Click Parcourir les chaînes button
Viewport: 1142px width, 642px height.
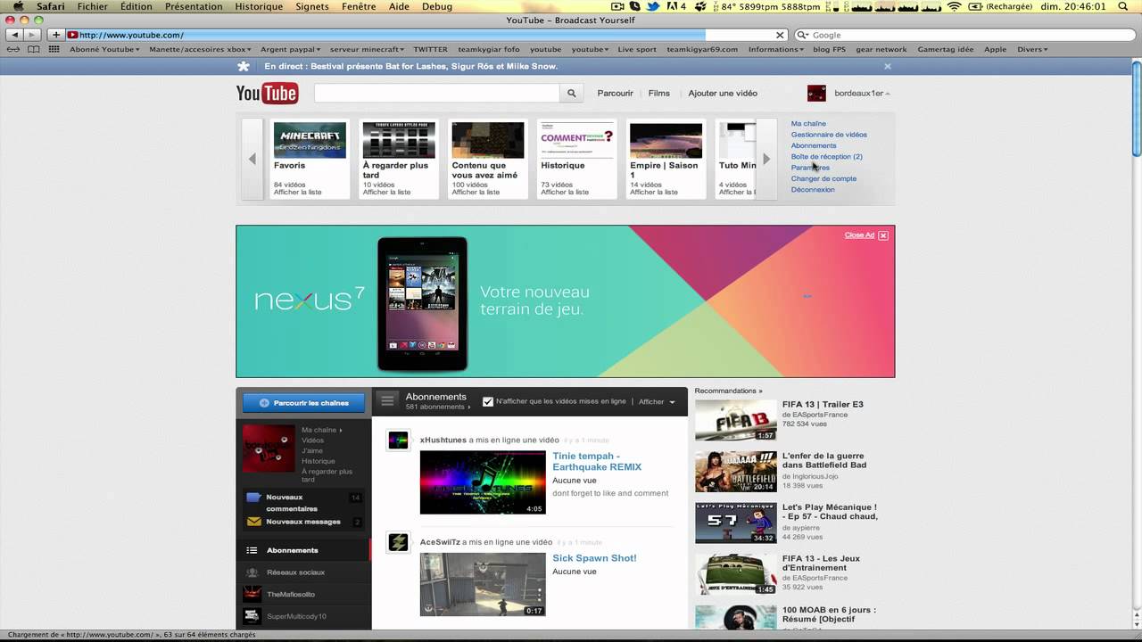[303, 403]
